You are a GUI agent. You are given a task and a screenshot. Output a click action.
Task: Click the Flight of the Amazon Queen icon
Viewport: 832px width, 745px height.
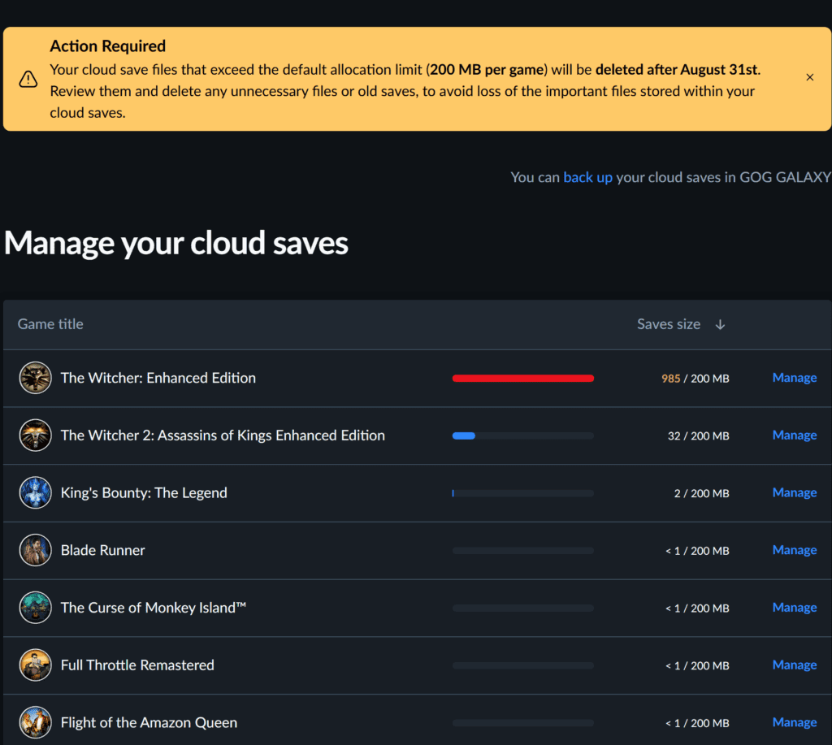coord(36,722)
